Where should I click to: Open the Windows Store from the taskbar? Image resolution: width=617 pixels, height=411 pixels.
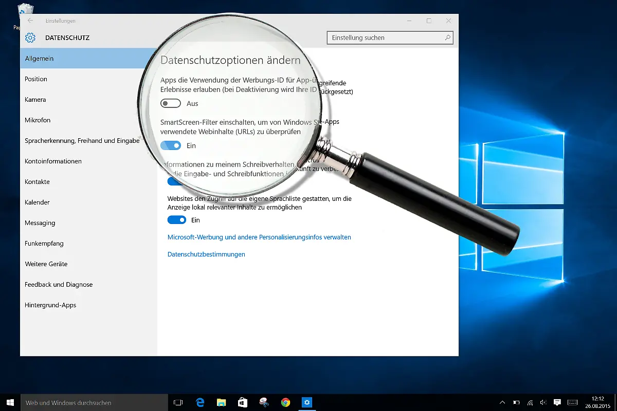click(x=243, y=402)
